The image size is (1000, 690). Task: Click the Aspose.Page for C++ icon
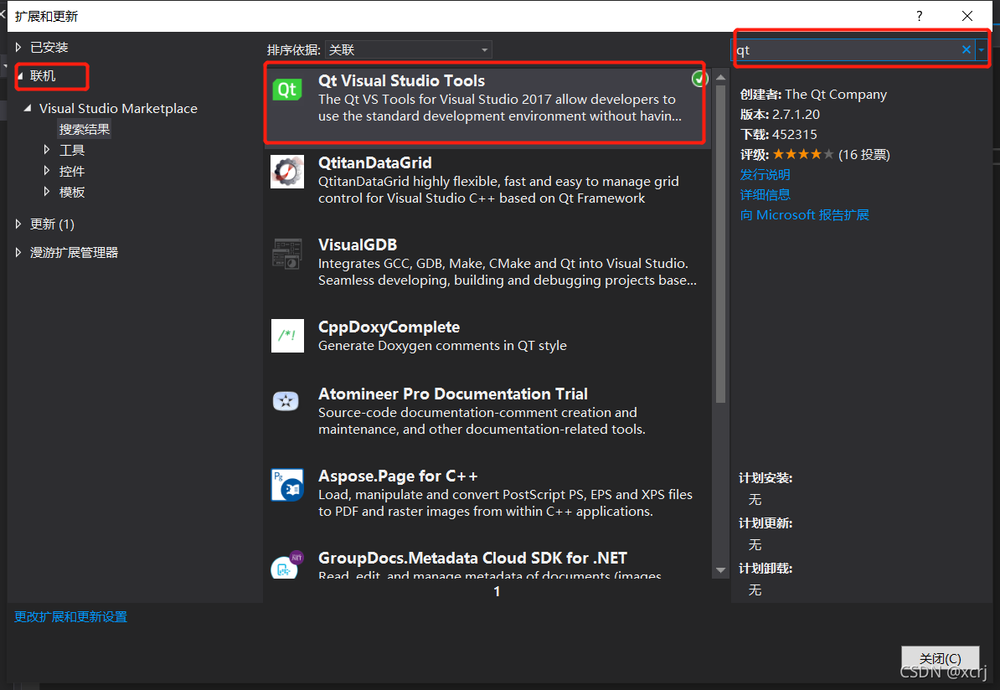[287, 485]
